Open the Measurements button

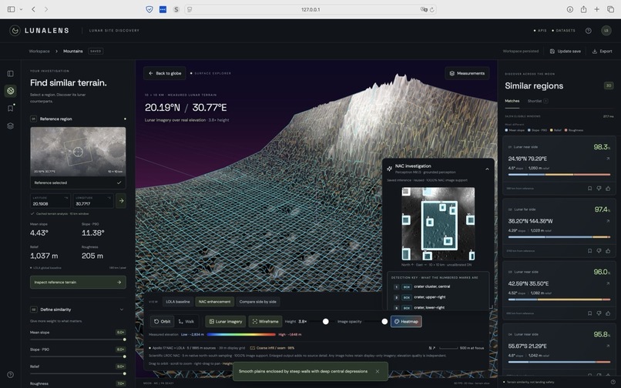coord(468,73)
